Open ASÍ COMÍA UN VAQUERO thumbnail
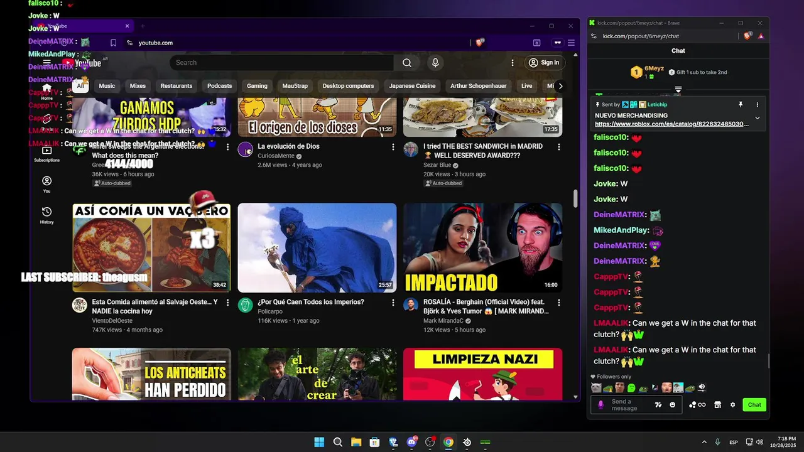This screenshot has height=452, width=804. (151, 248)
